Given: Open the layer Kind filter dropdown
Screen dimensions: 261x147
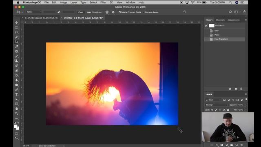Looking at the screenshot, I should pos(213,100).
